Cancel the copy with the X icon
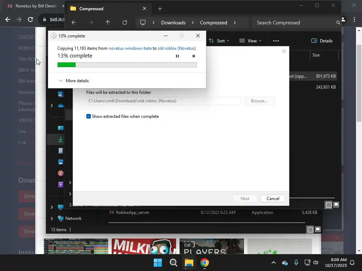Viewport: 362px width, 271px height. tap(194, 56)
